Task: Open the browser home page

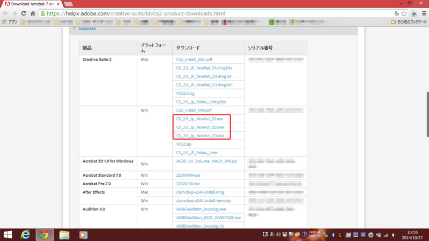Action: [33, 13]
